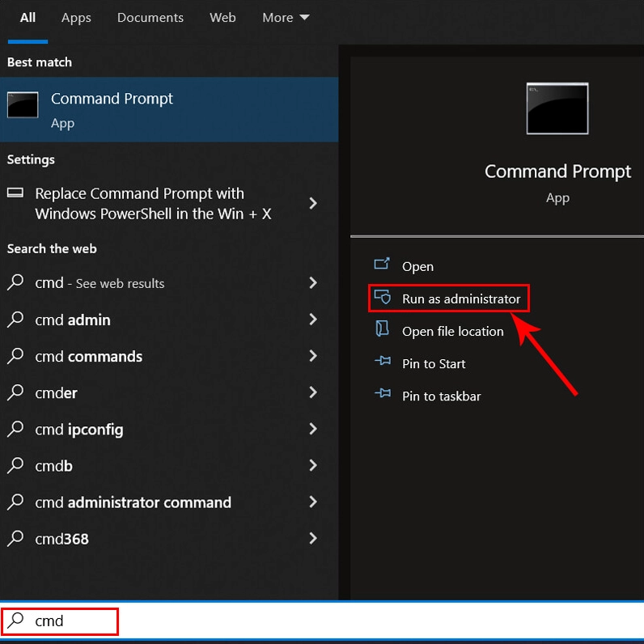
Task: Expand the cmd See web results chevron
Action: [x=313, y=282]
